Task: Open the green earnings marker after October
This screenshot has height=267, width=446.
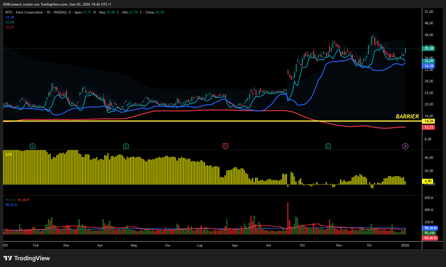Action: click(328, 146)
